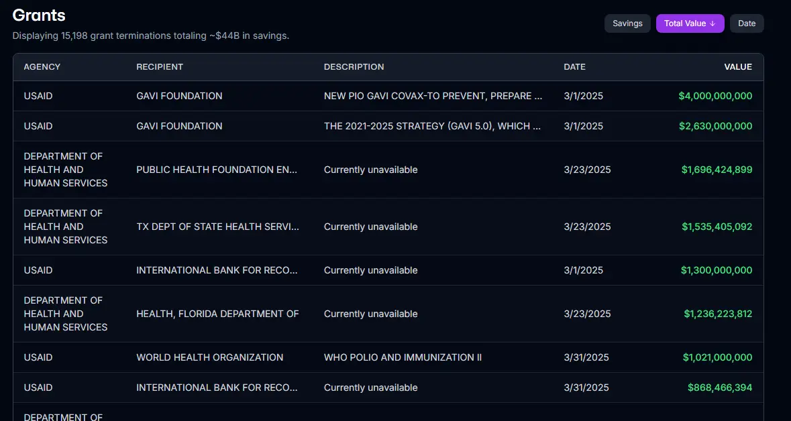Click the $1,696,424,899 value cell
The image size is (791, 421).
(x=717, y=170)
